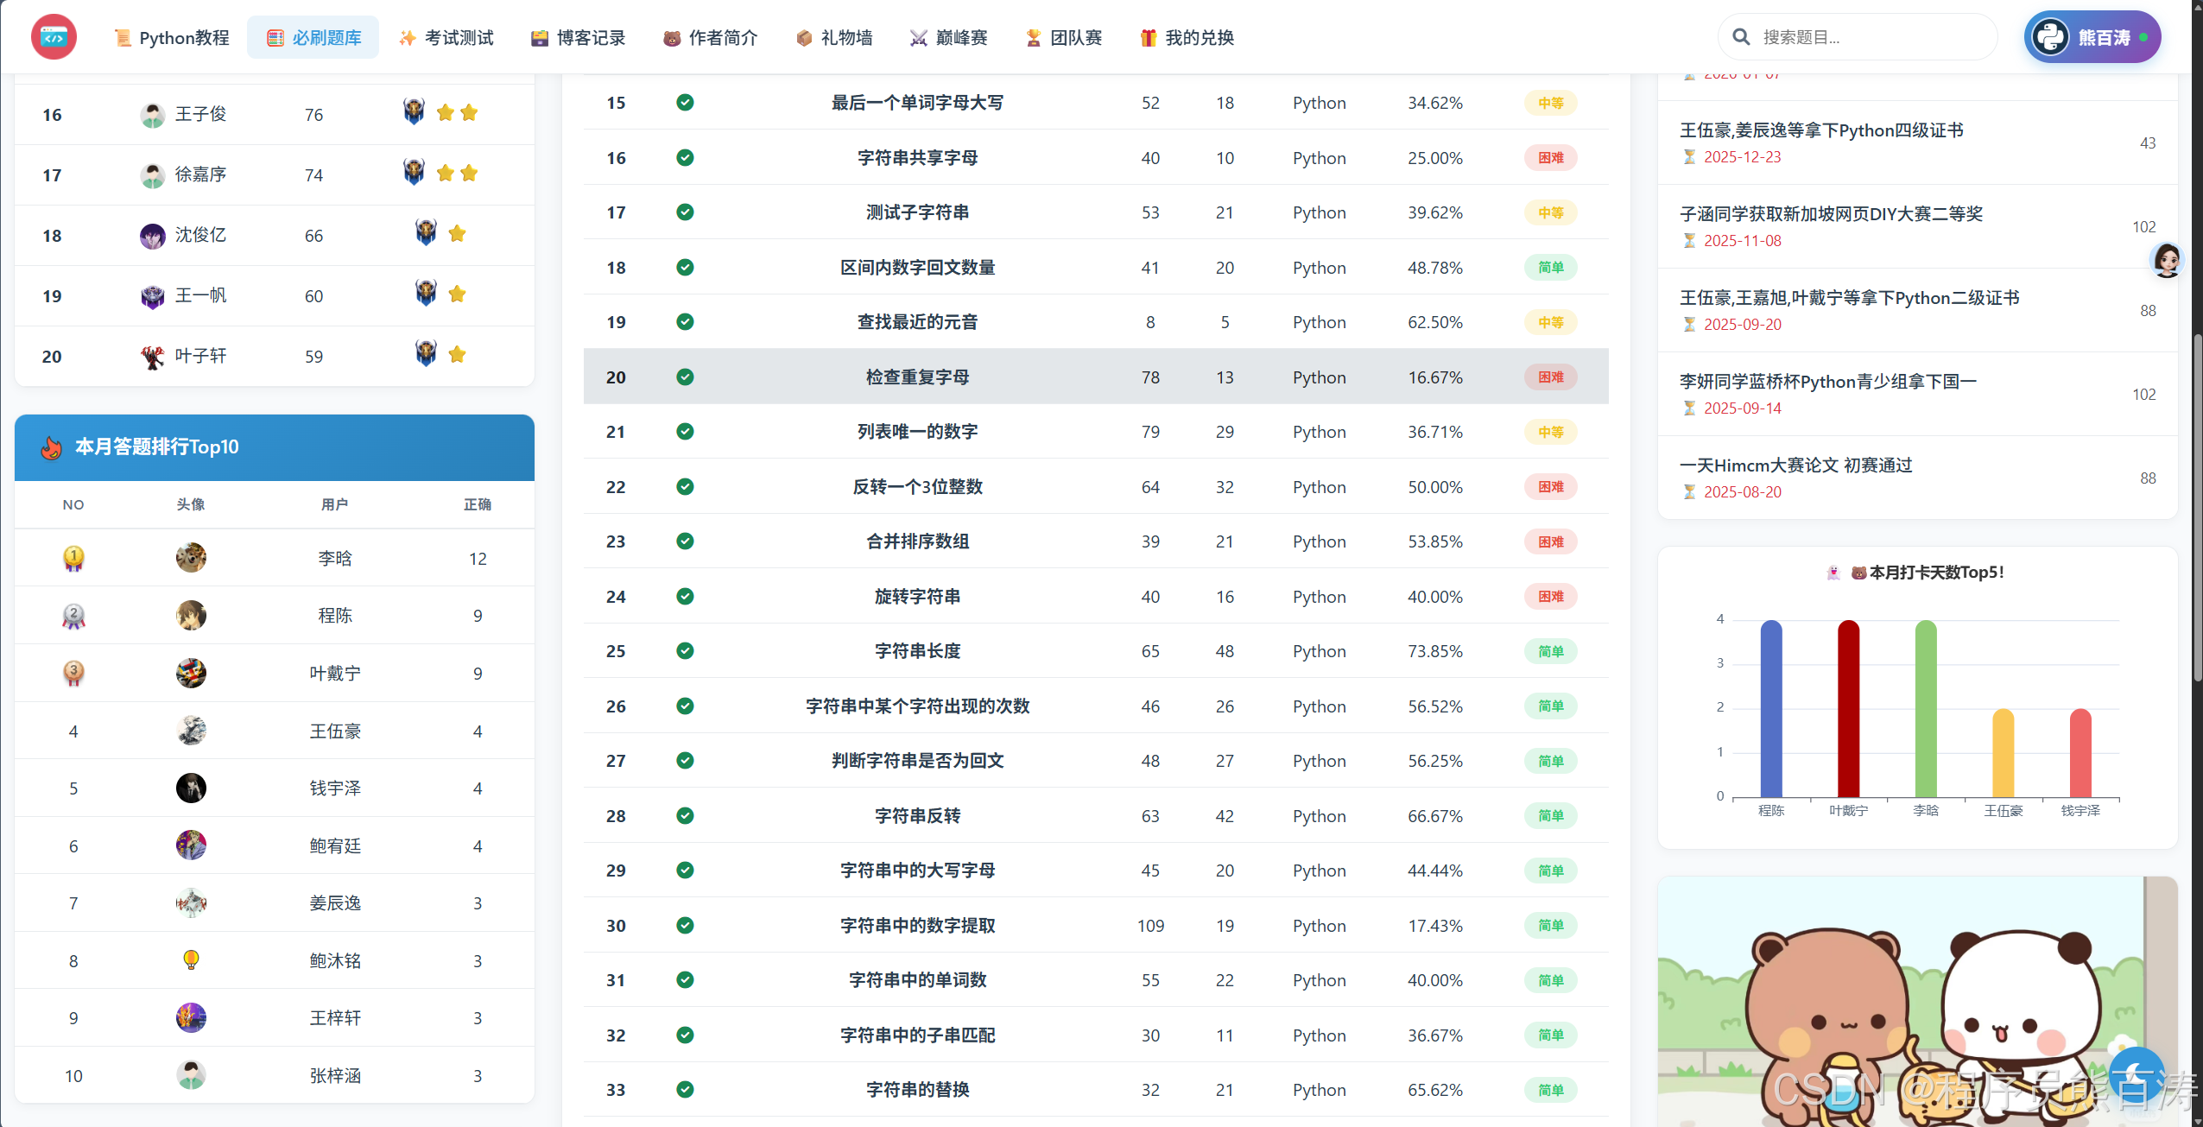
Task: Click 沈俊亿's rank badge icon
Action: [426, 233]
